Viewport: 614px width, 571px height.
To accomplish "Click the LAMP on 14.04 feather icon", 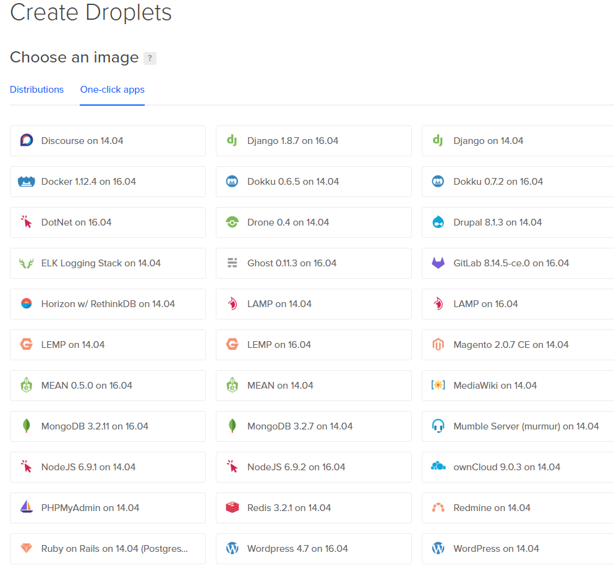I will pos(232,303).
